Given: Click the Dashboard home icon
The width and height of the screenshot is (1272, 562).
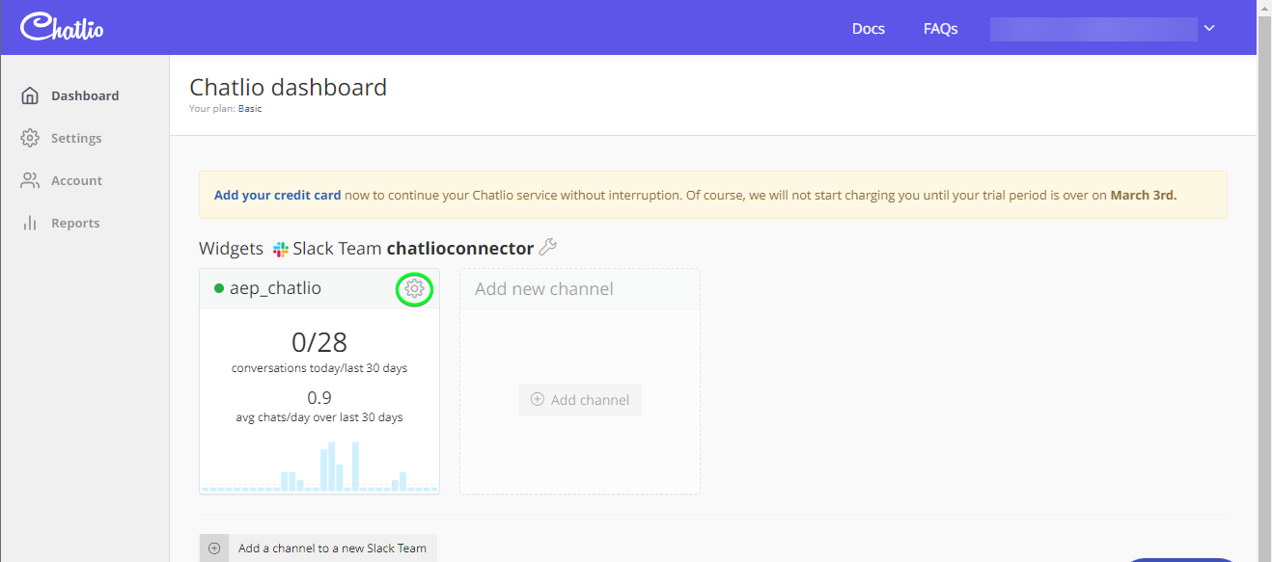Looking at the screenshot, I should [x=30, y=95].
